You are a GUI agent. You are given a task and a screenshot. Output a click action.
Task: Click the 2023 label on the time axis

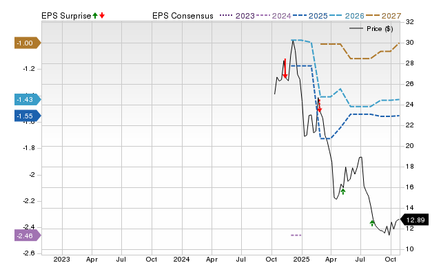61,259
